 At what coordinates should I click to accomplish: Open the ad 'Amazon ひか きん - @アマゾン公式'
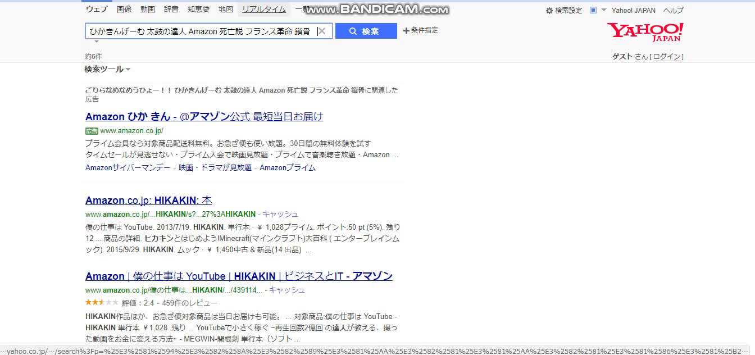[204, 117]
